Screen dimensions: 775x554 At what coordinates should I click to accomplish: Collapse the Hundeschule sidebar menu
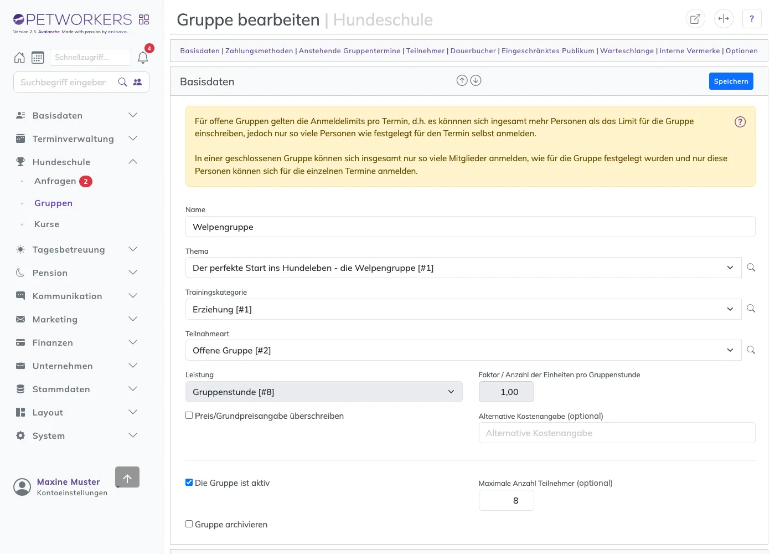[x=76, y=162]
